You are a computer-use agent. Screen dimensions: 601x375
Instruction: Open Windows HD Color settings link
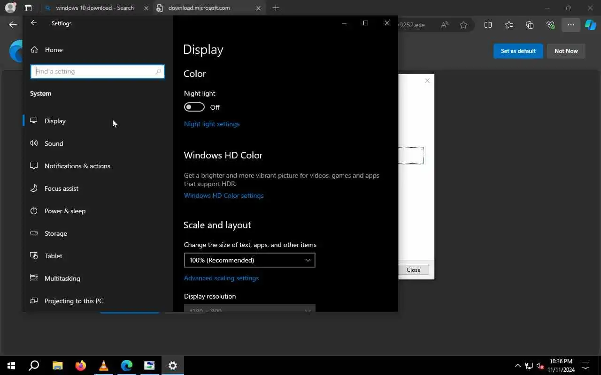tap(223, 195)
